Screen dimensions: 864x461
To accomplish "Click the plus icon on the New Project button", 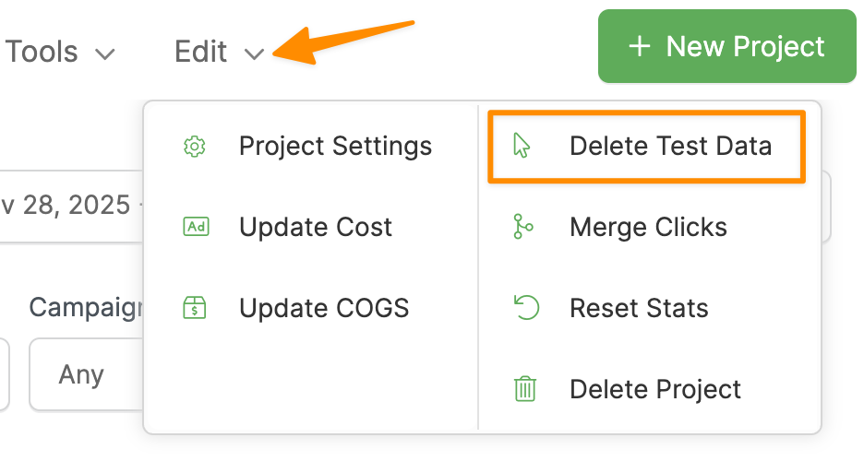I will click(639, 47).
